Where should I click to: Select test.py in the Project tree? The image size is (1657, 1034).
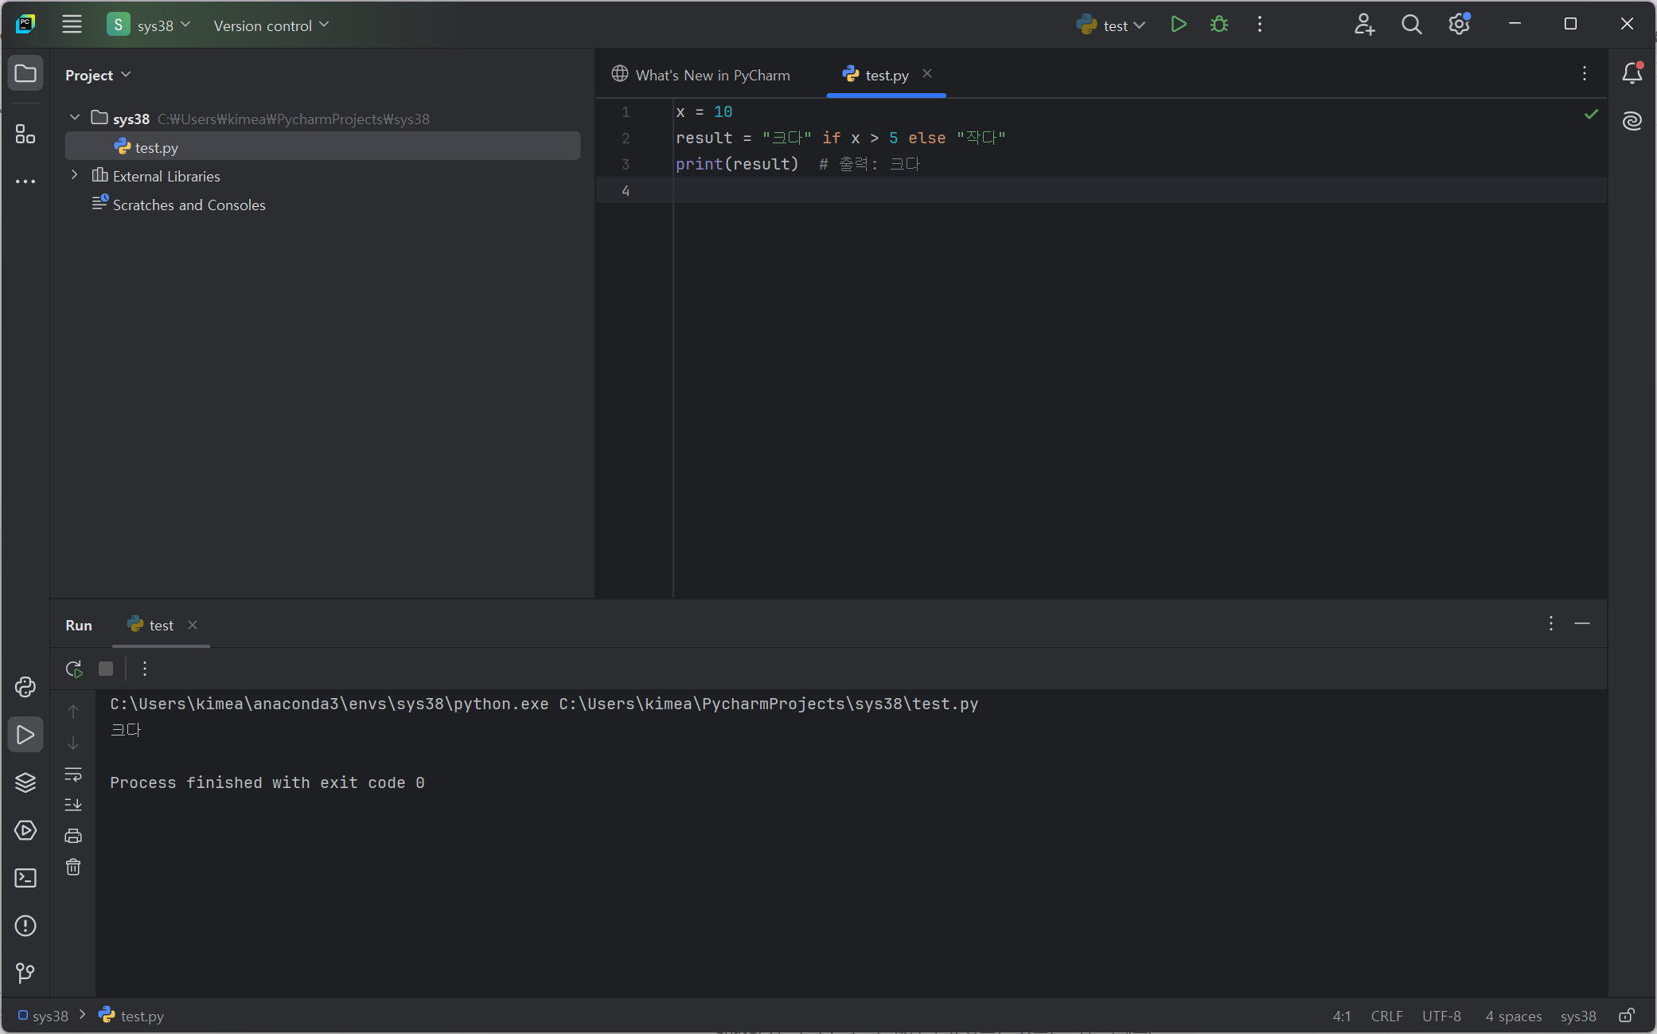click(x=156, y=147)
